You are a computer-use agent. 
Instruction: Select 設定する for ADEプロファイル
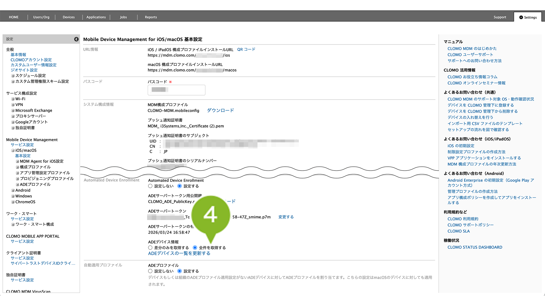(x=180, y=271)
